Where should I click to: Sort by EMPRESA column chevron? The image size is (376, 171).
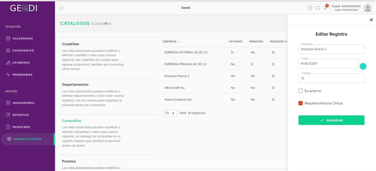coord(179,42)
